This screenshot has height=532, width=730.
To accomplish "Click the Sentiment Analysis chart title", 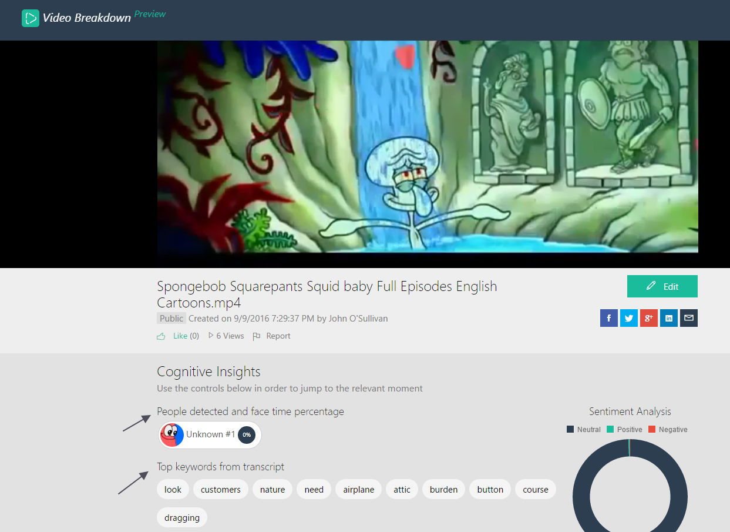I will tap(630, 411).
